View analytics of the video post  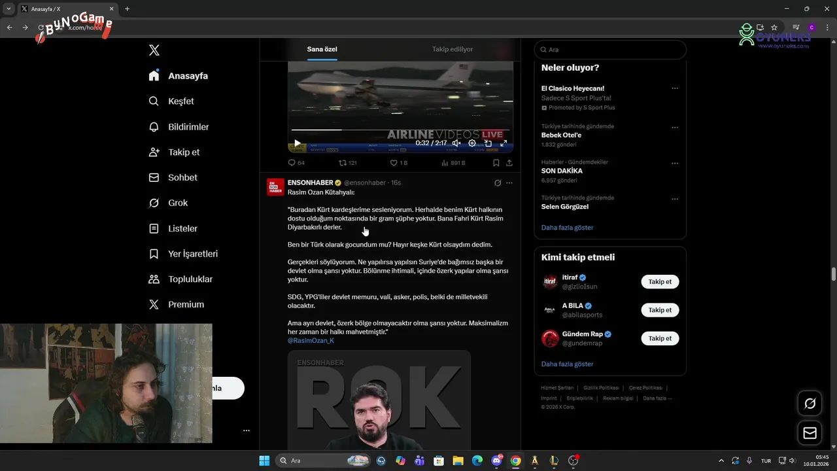click(453, 163)
